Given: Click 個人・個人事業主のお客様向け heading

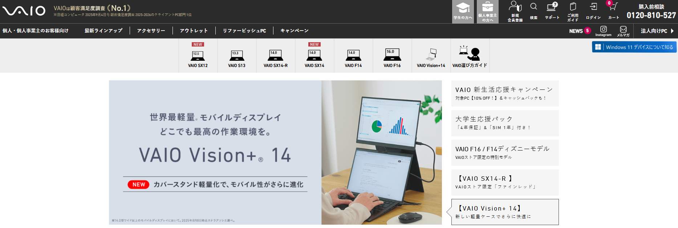Looking at the screenshot, I should [x=36, y=31].
